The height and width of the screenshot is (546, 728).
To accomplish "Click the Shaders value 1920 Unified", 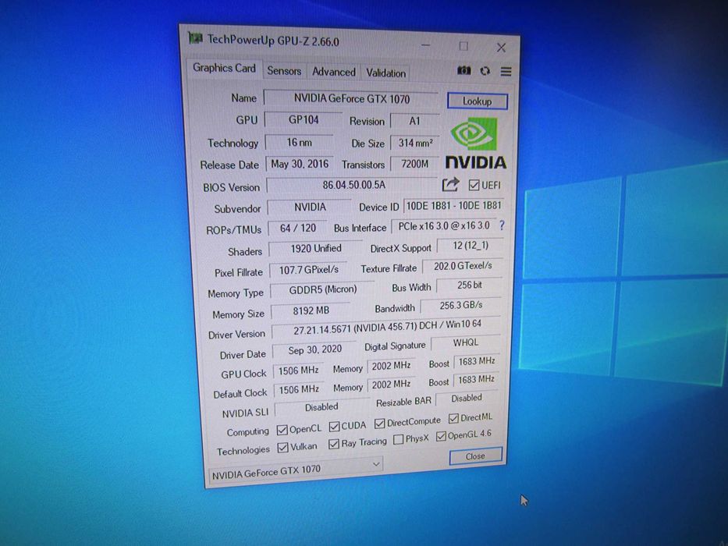I will pyautogui.click(x=316, y=249).
